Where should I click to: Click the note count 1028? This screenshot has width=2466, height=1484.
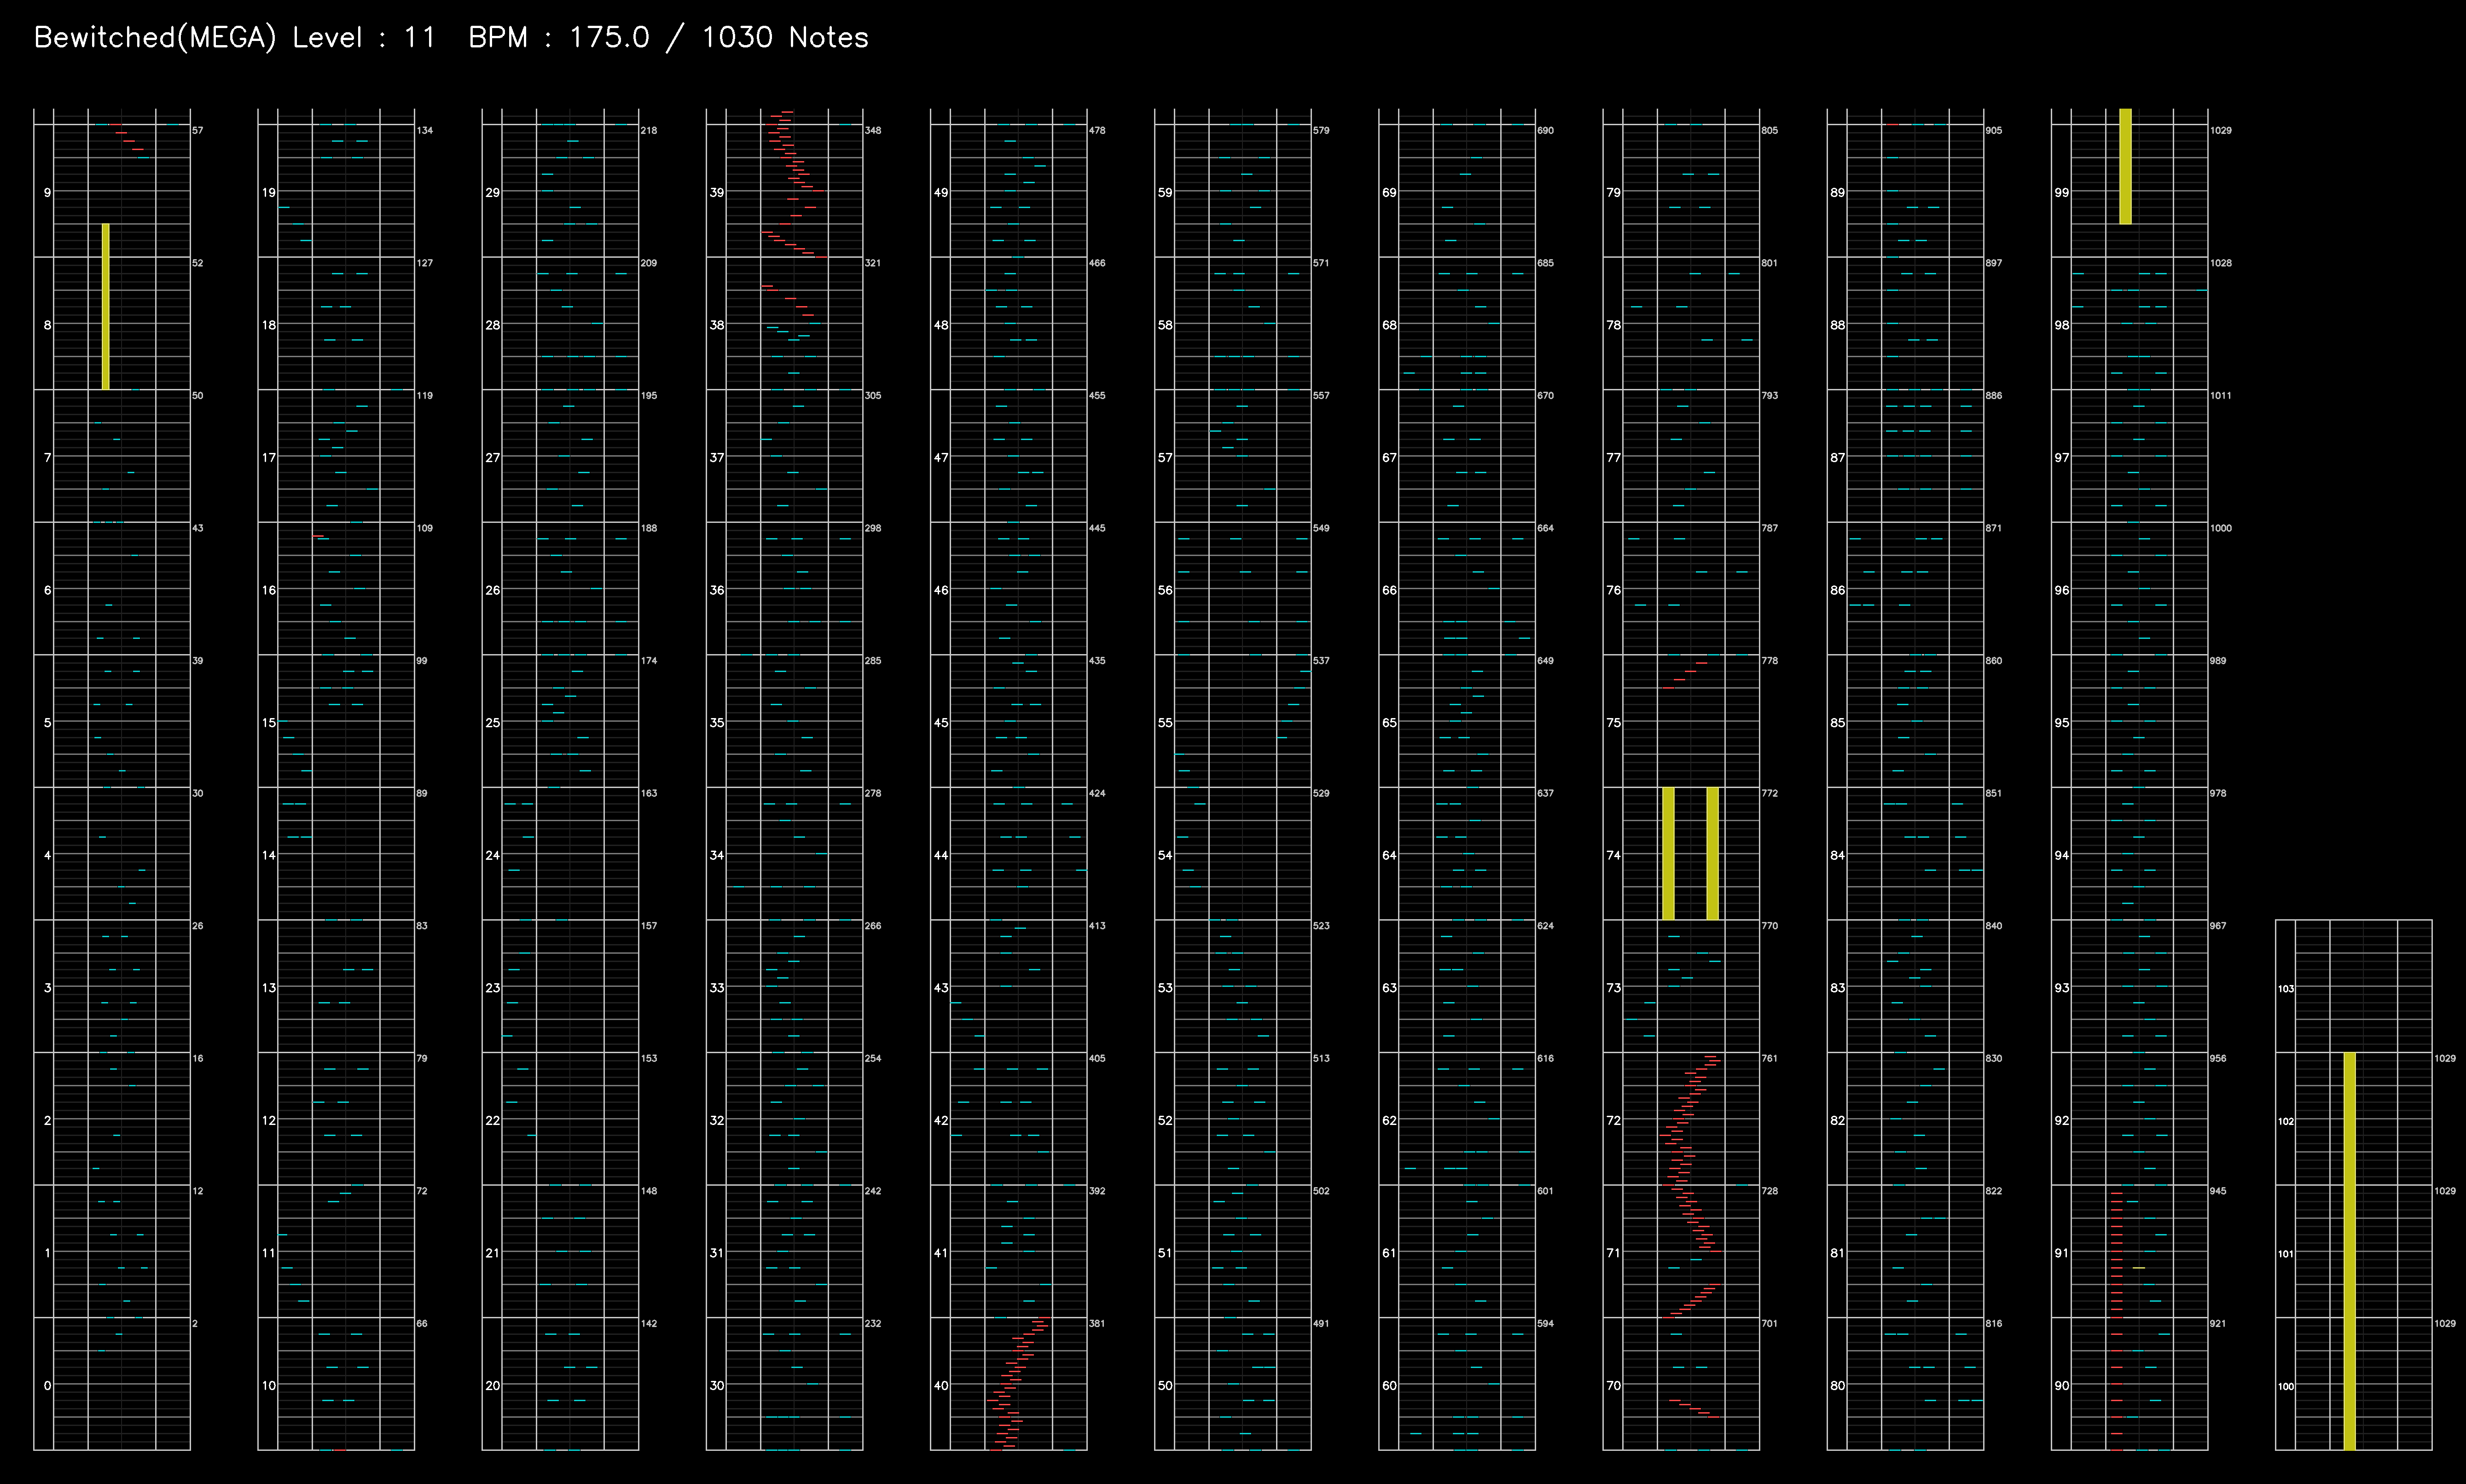(2221, 263)
